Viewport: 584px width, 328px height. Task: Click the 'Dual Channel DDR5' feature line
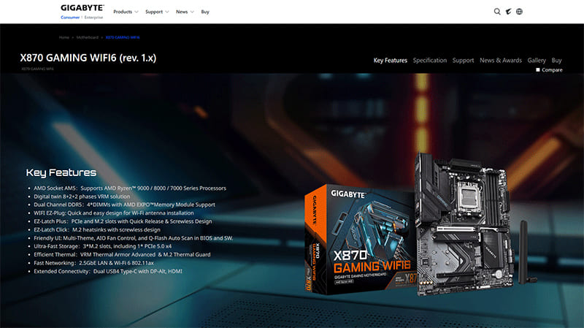coord(124,205)
